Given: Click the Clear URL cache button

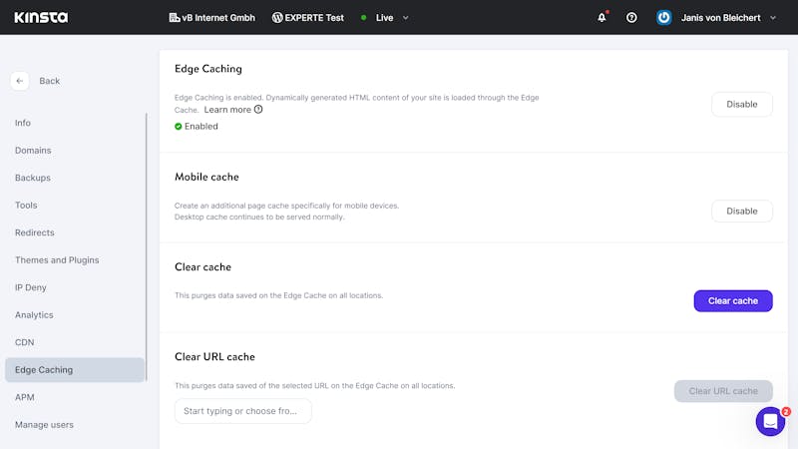Looking at the screenshot, I should (x=723, y=391).
